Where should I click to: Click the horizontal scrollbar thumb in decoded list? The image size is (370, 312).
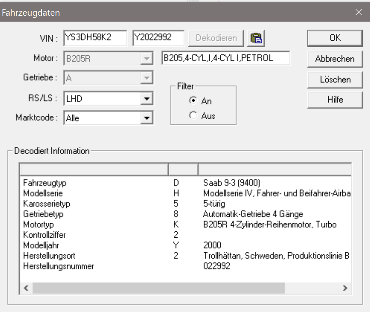[159, 288]
